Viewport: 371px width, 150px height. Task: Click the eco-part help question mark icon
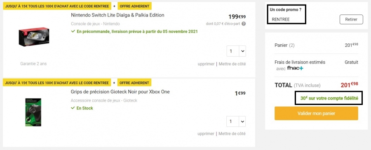click(x=244, y=24)
